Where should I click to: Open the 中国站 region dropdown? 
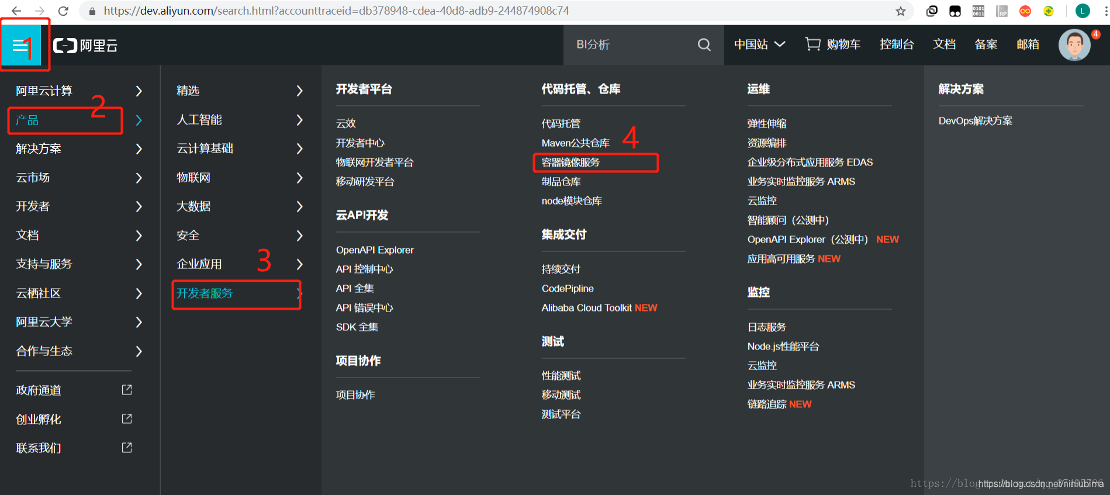(x=759, y=44)
